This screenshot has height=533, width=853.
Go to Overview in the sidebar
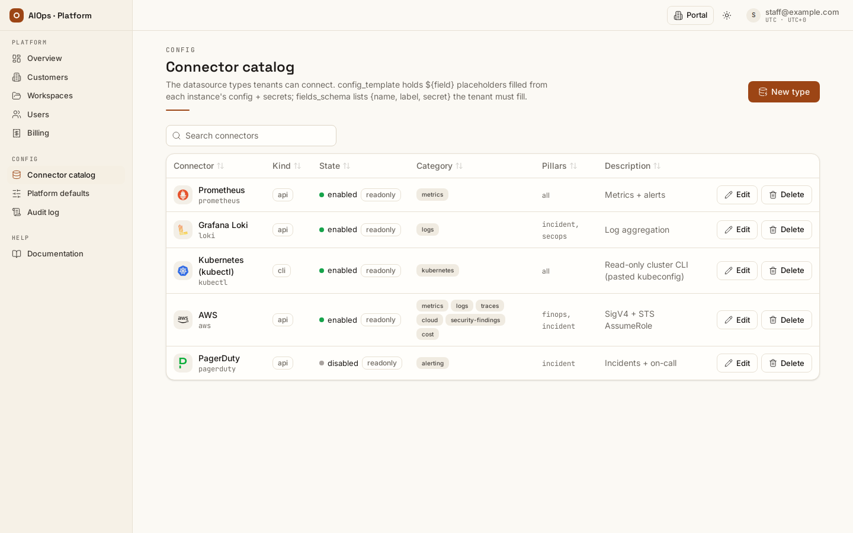[x=66, y=59]
